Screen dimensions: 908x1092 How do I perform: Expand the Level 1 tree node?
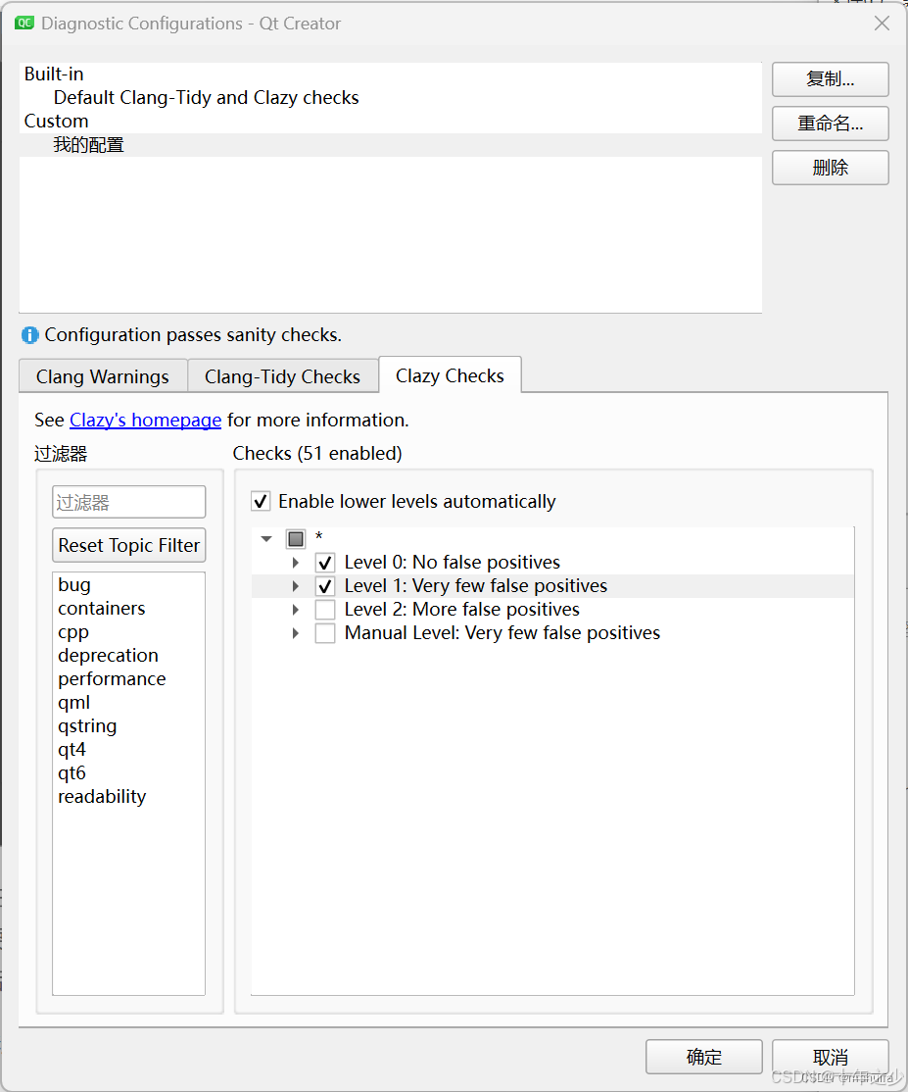click(x=296, y=585)
